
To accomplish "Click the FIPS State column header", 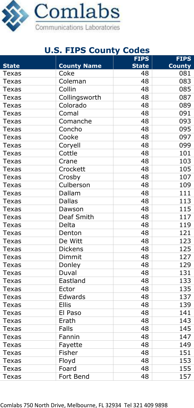I will [140, 62].
